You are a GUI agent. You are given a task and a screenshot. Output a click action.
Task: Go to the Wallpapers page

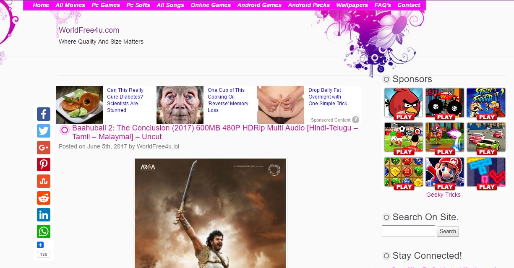(352, 5)
